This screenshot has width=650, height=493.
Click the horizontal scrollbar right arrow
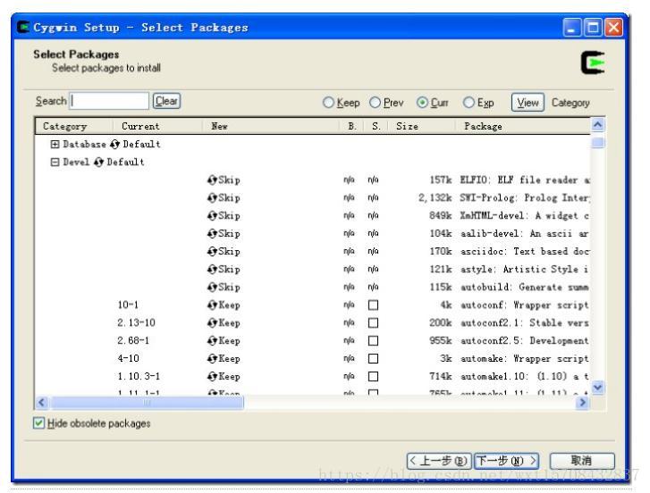click(x=582, y=402)
